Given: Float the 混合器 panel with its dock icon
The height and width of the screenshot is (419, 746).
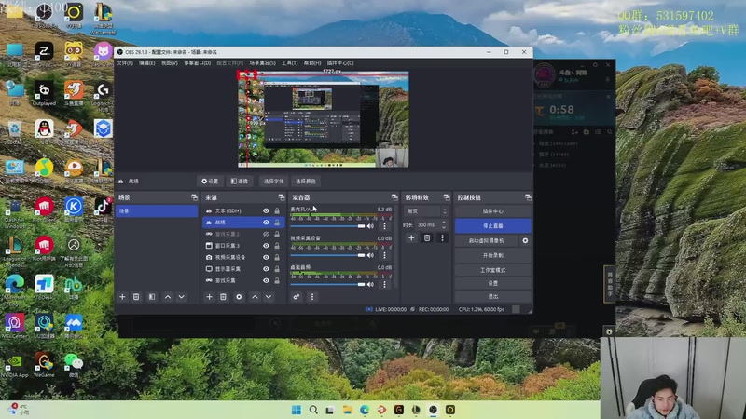Looking at the screenshot, I should [394, 197].
